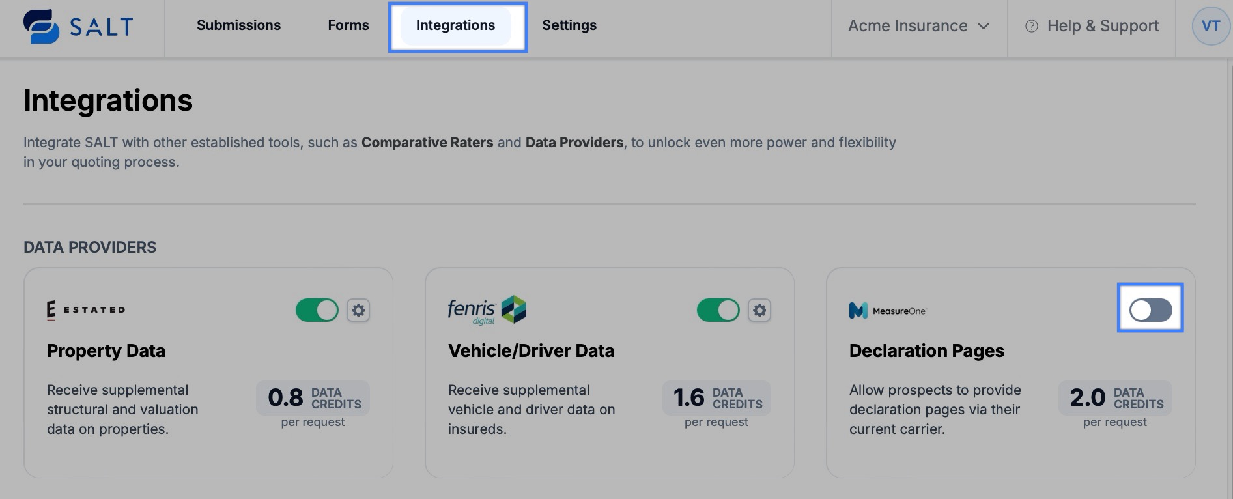This screenshot has height=499, width=1233.
Task: Open the Forms tab
Action: pyautogui.click(x=348, y=25)
